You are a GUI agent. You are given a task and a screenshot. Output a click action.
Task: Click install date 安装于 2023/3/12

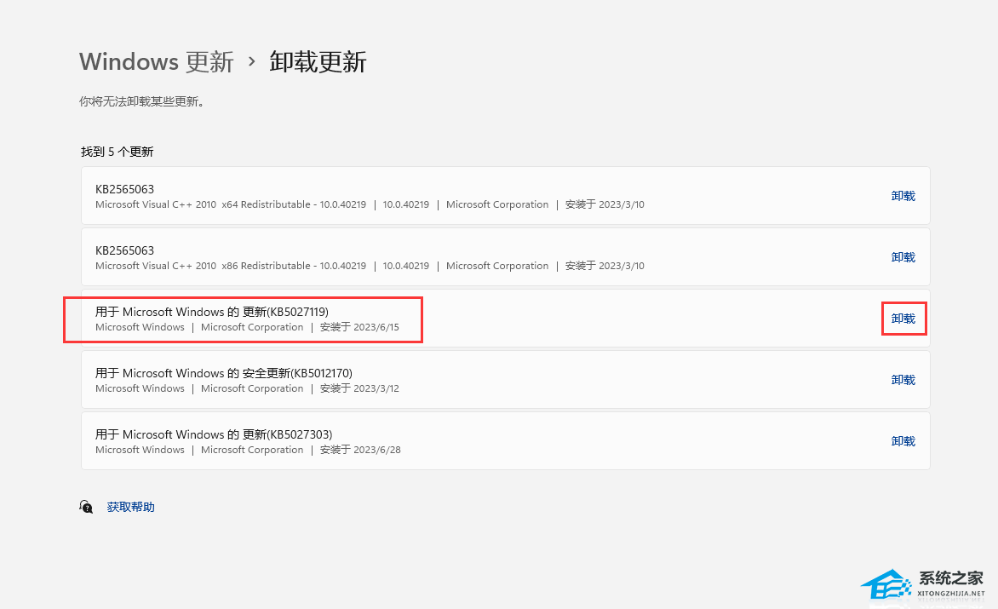[x=359, y=388]
